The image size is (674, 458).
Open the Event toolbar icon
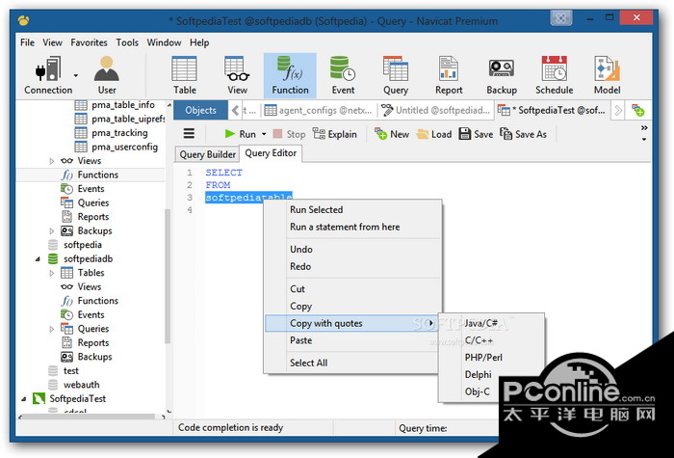point(343,75)
